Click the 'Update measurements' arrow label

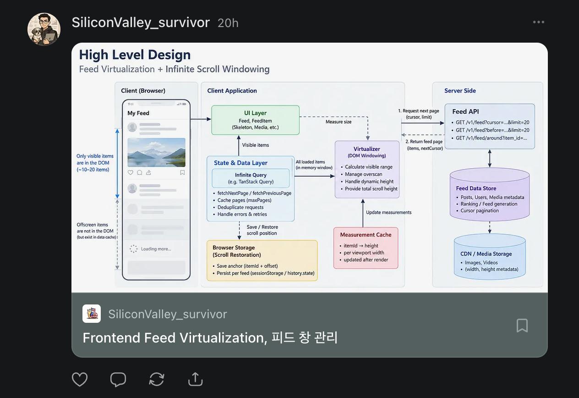[x=389, y=212]
